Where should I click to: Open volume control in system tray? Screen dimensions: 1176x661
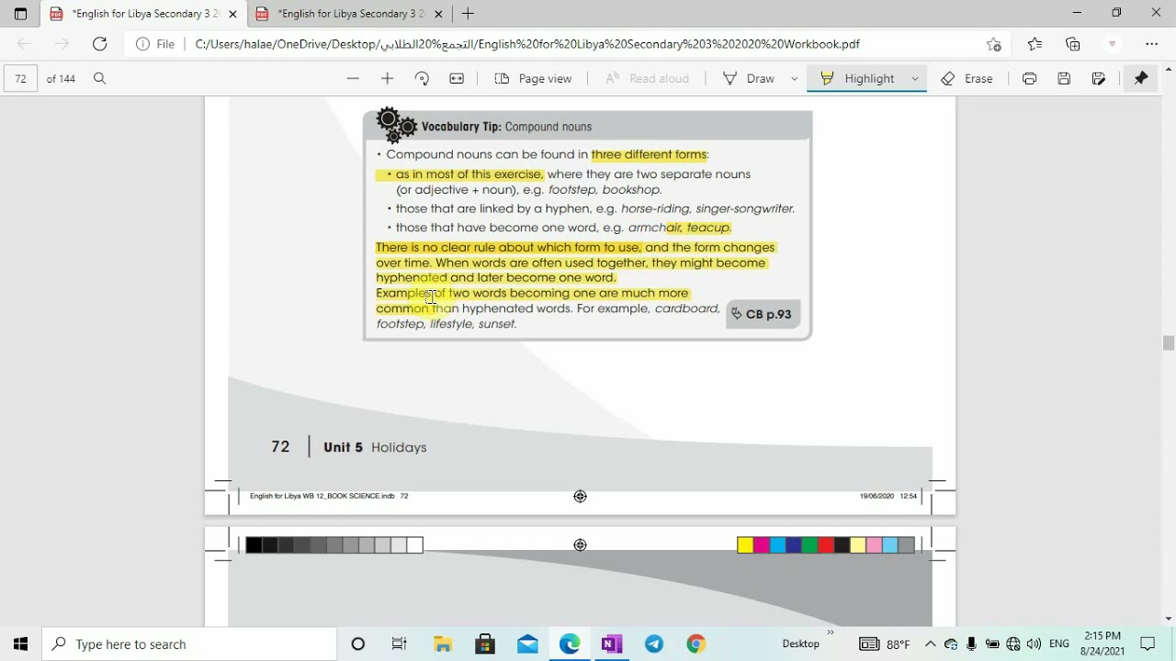[1034, 644]
